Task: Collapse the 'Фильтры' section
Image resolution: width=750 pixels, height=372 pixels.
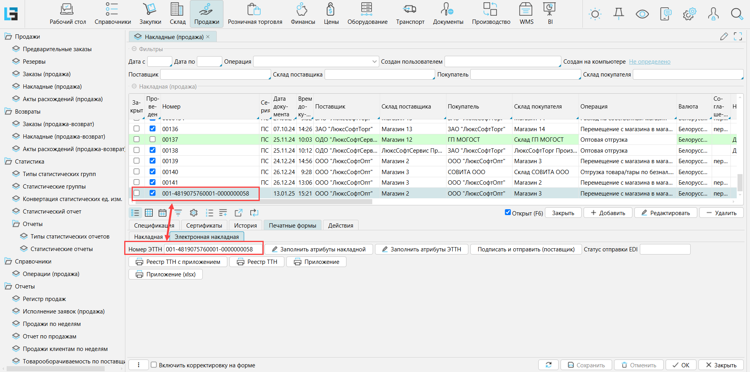Action: coord(134,49)
